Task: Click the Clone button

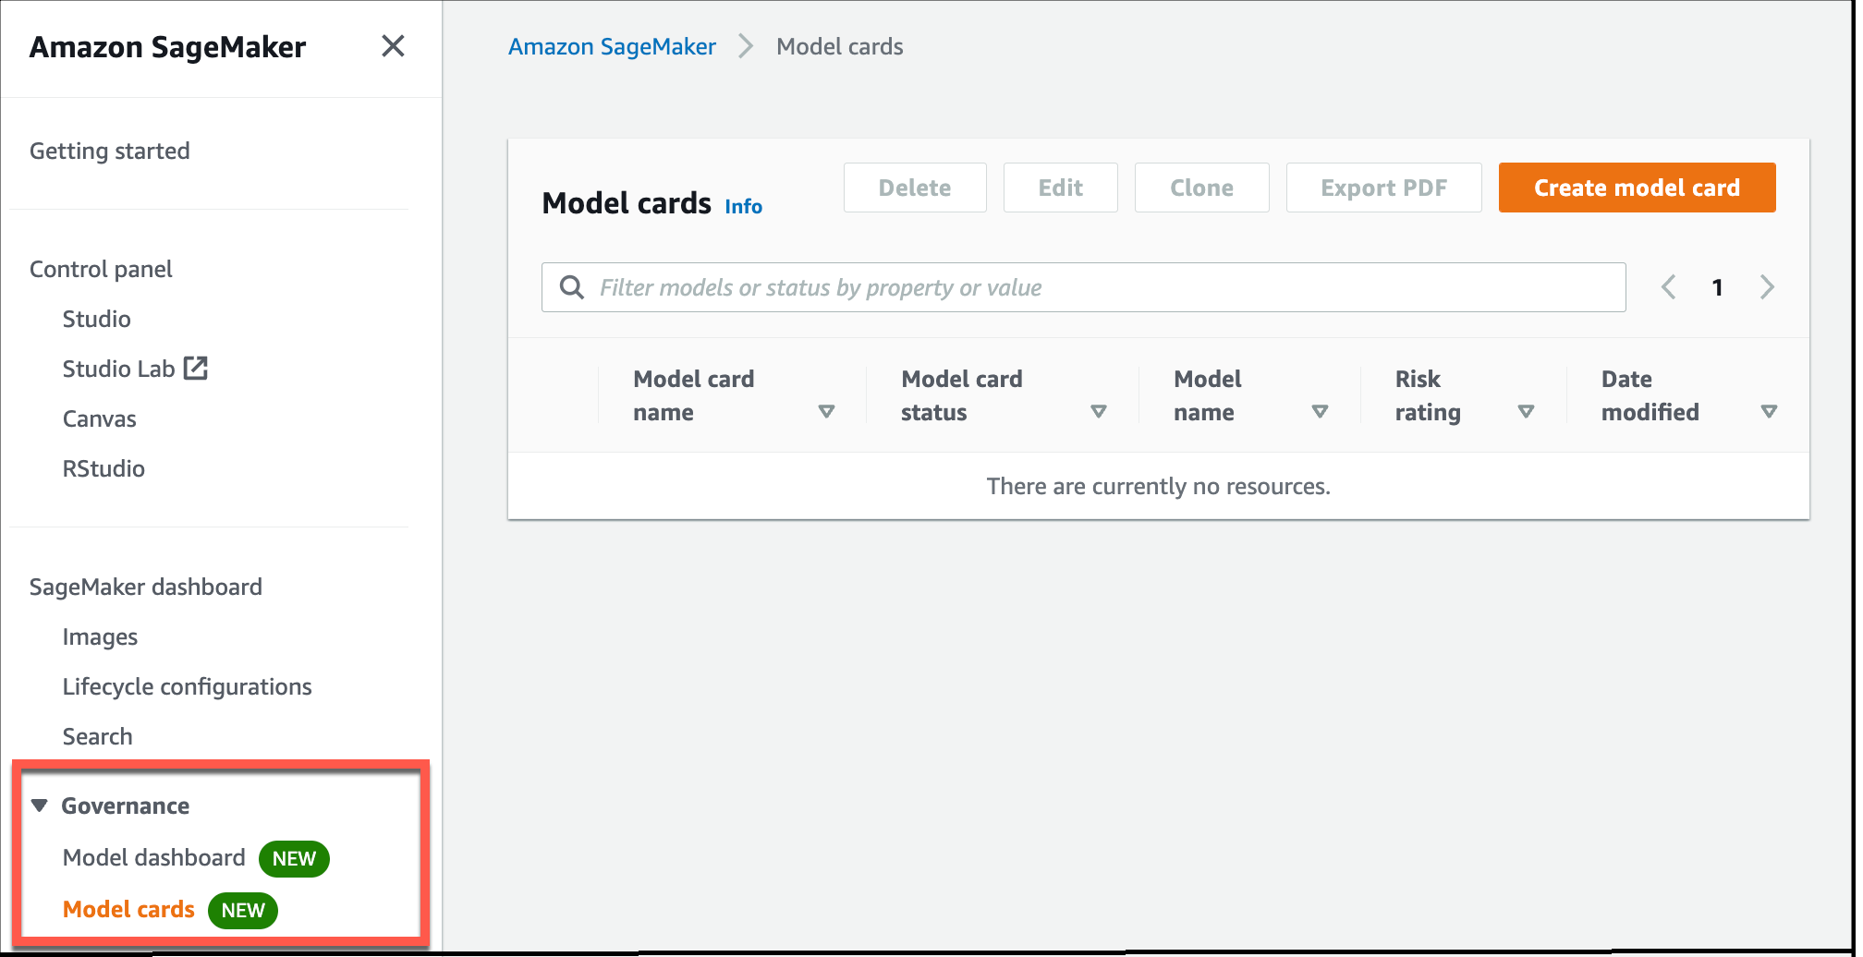Action: [x=1201, y=188]
